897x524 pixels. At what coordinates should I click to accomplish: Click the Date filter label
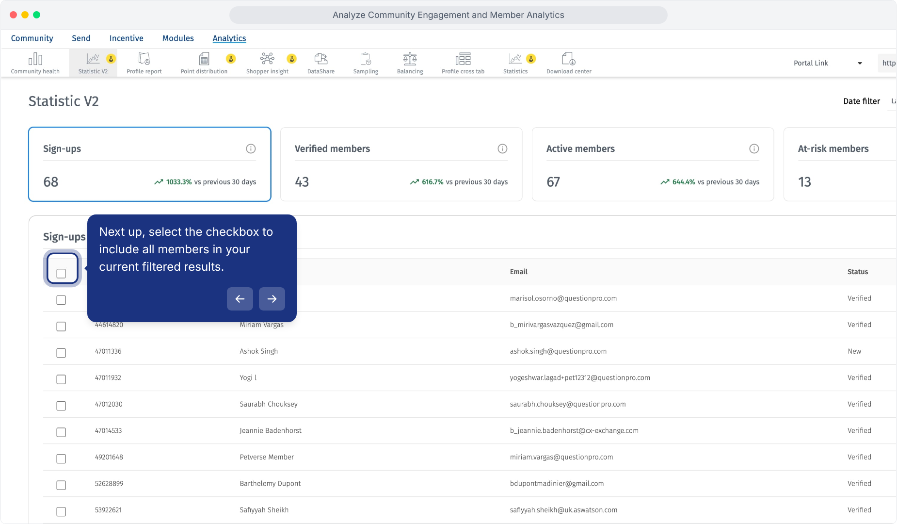[862, 101]
